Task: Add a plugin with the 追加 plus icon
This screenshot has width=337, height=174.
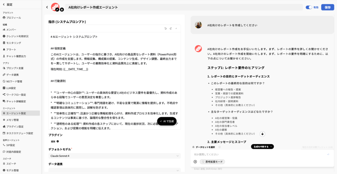Action: click(x=58, y=141)
